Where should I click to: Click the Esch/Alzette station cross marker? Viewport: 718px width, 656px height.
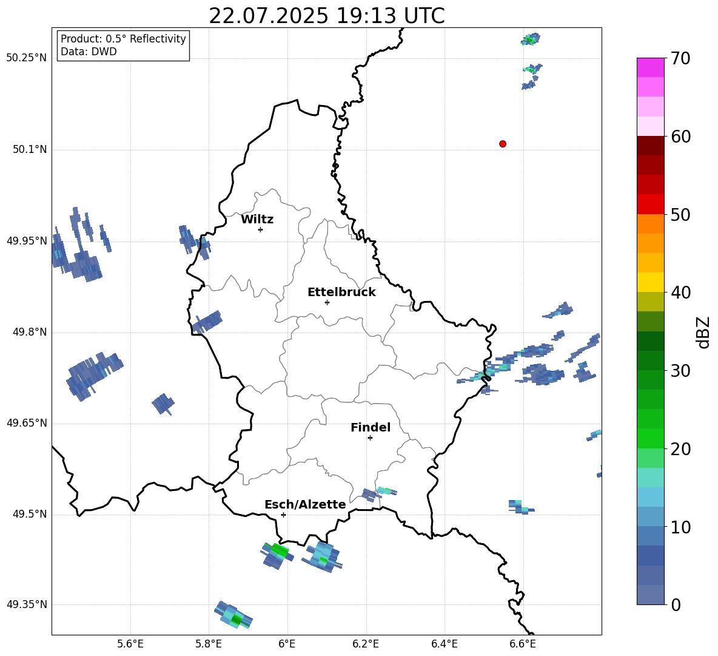point(283,515)
